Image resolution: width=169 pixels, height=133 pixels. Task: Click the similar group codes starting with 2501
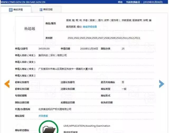click(x=104, y=38)
